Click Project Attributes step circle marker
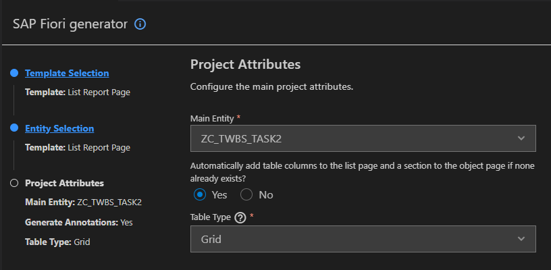Image resolution: width=551 pixels, height=270 pixels. (14, 184)
